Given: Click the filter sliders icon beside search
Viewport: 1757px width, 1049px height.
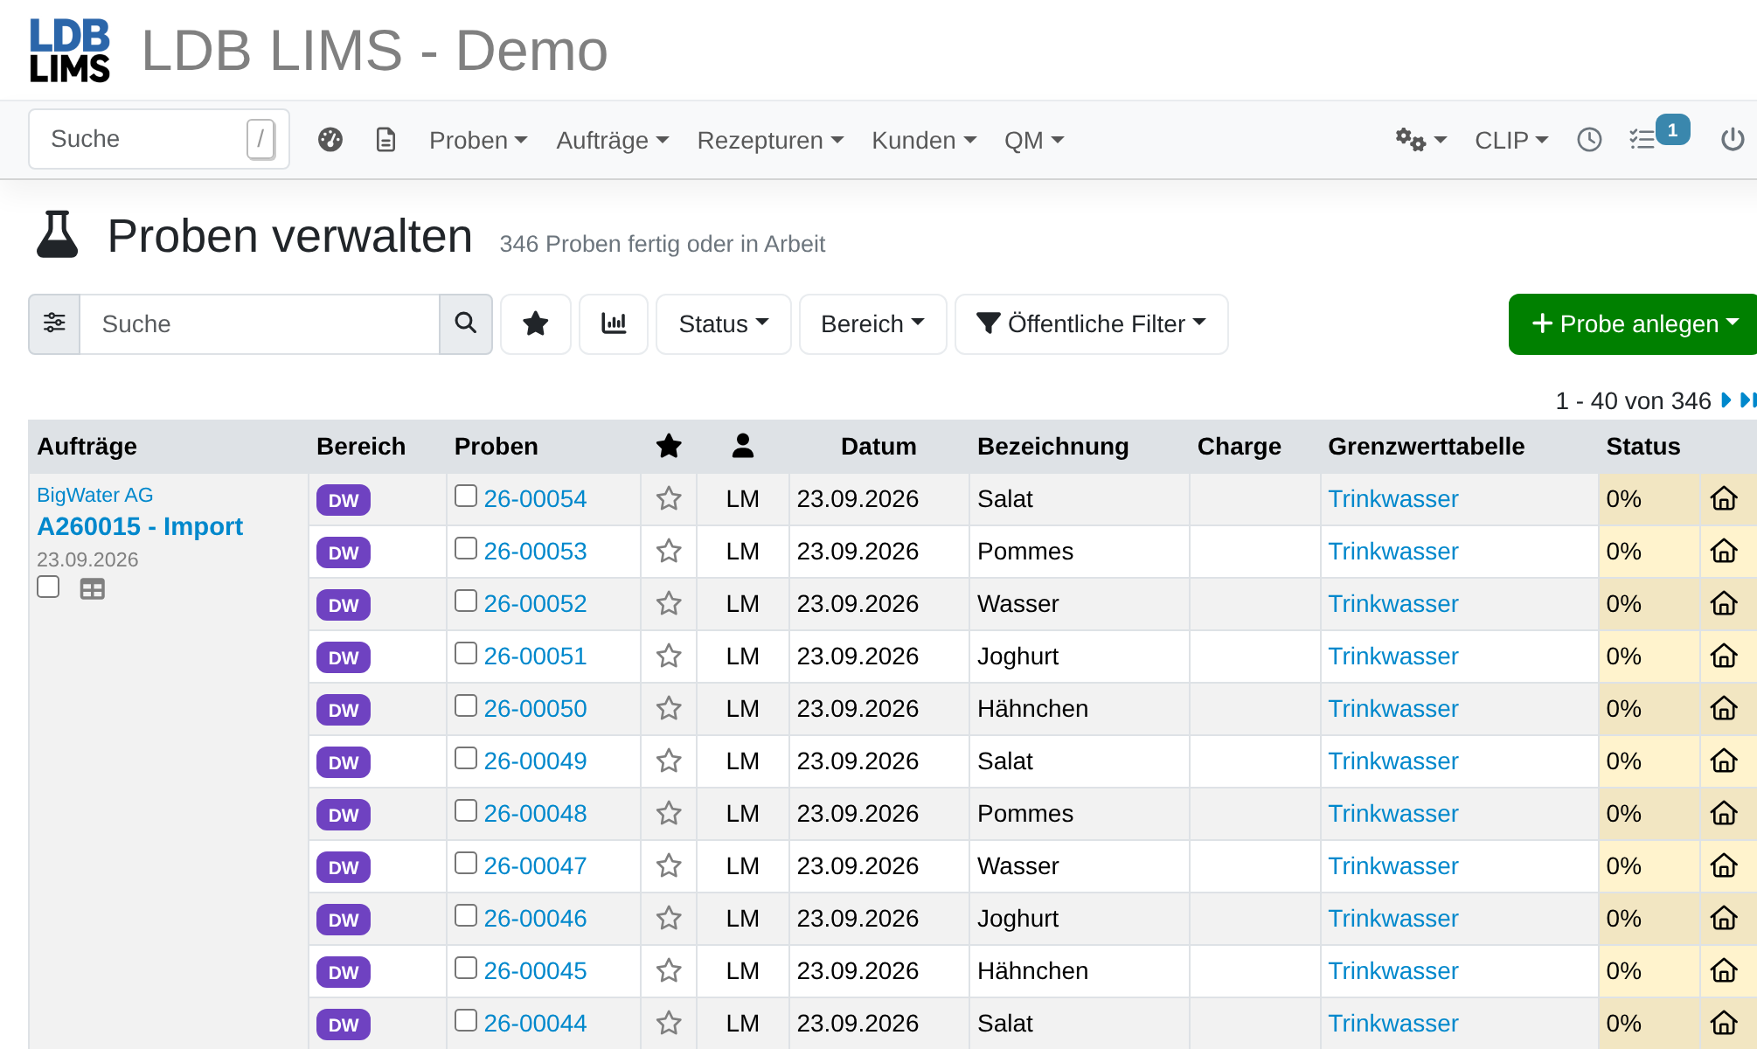Looking at the screenshot, I should click(x=54, y=324).
